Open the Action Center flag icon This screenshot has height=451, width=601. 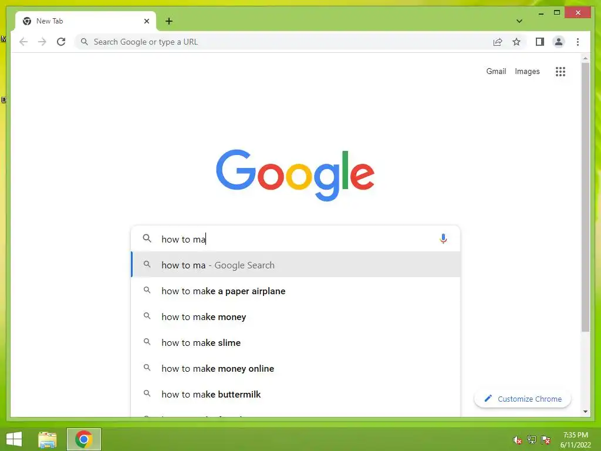coord(545,440)
